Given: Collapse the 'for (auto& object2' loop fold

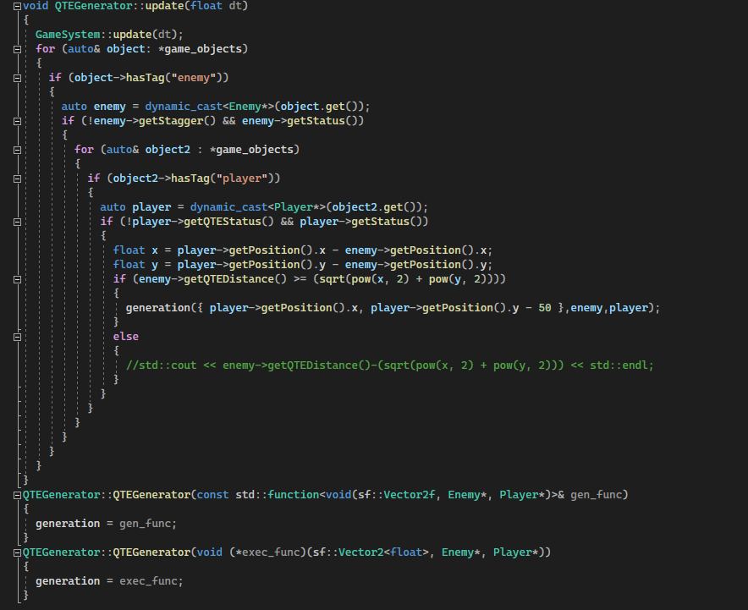Looking at the screenshot, I should click(17, 150).
